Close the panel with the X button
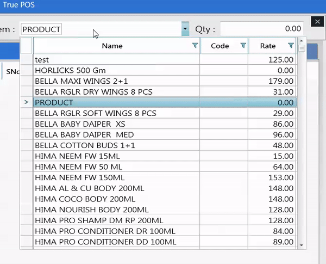Image resolution: width=326 pixels, height=264 pixels. [x=318, y=22]
